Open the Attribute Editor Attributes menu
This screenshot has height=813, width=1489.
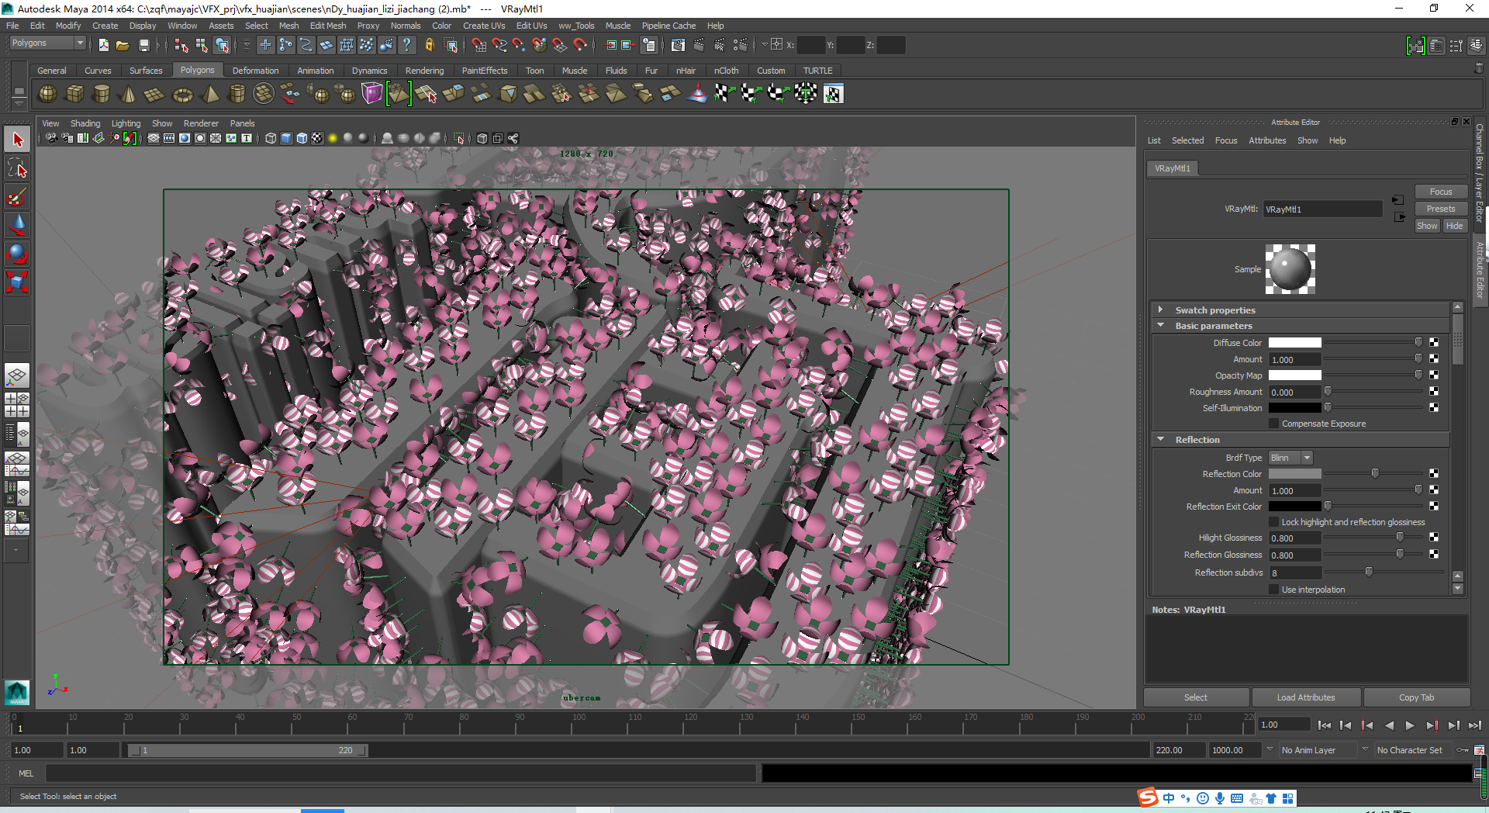coord(1267,140)
